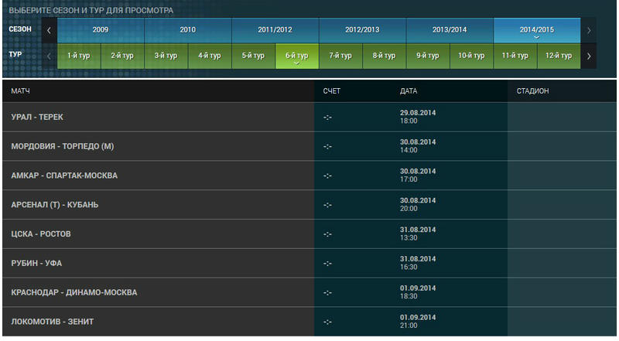
Task: Click the СЧЕТ column header
Action: click(x=332, y=91)
